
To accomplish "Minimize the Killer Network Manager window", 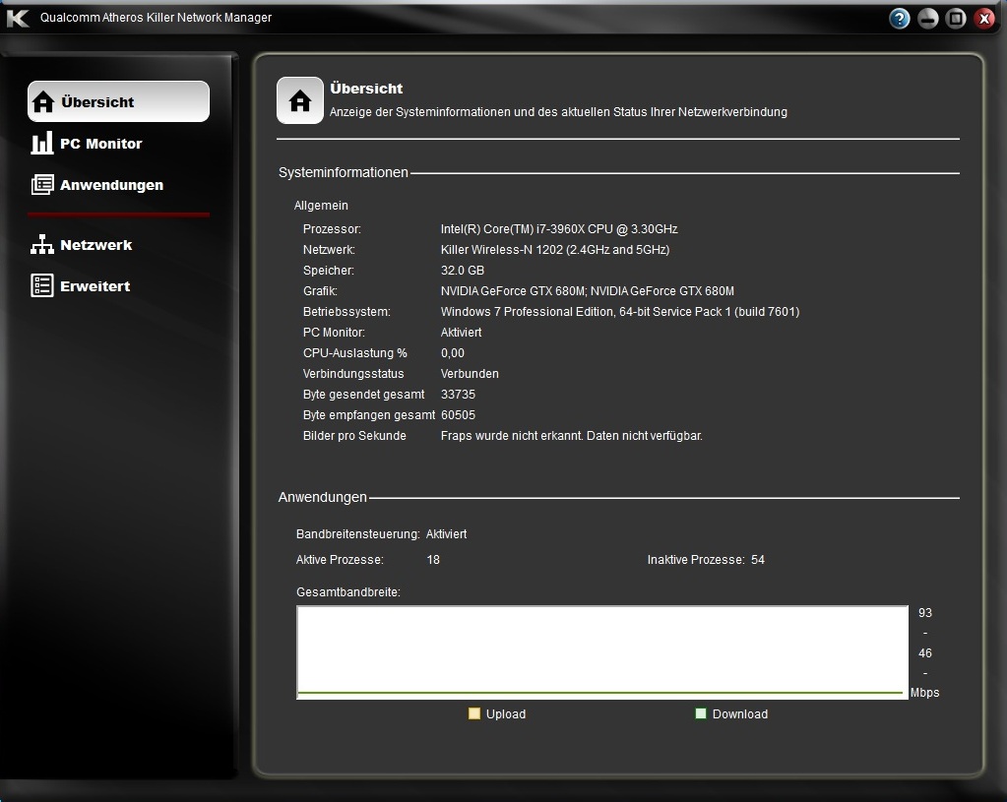I will (x=927, y=19).
